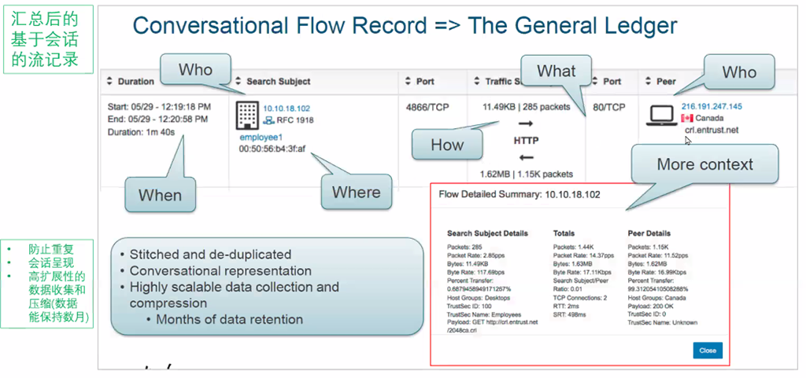The image size is (806, 378).
Task: Open the 10.10.18.102 subject IP link
Action: 287,108
